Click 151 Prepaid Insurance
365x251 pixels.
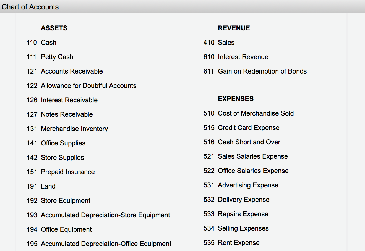click(x=61, y=172)
